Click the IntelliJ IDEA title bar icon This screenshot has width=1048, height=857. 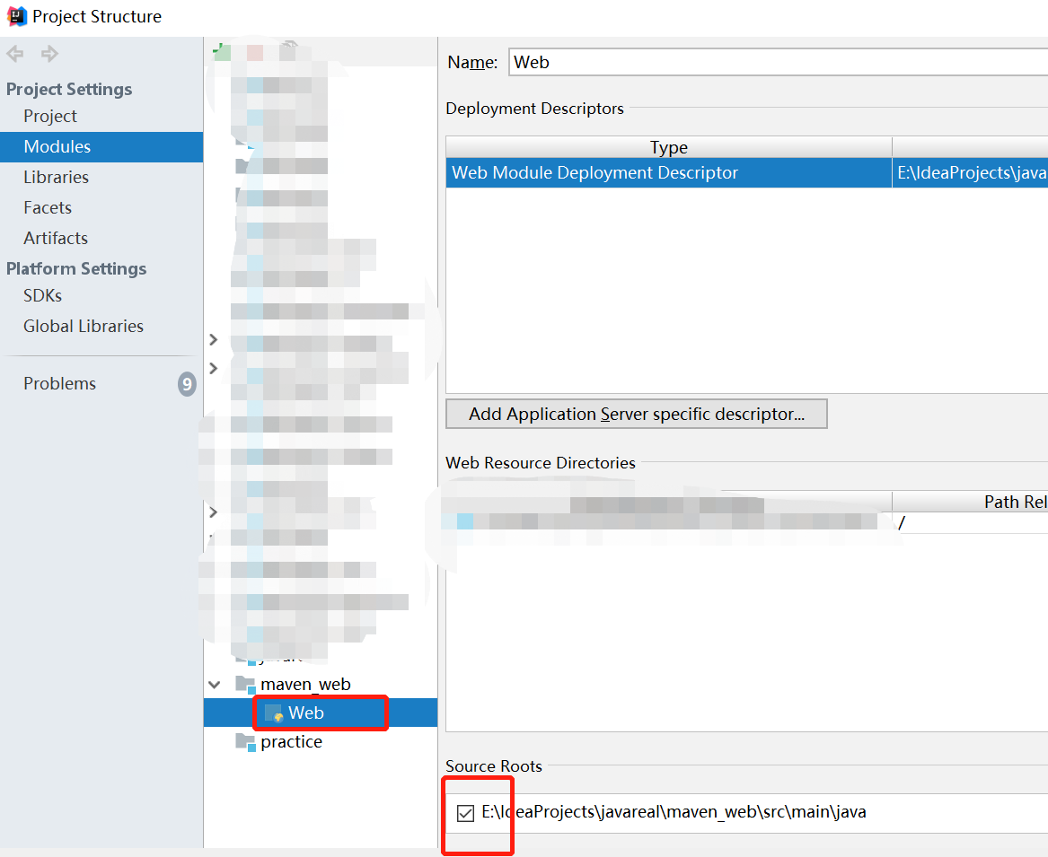pos(17,16)
